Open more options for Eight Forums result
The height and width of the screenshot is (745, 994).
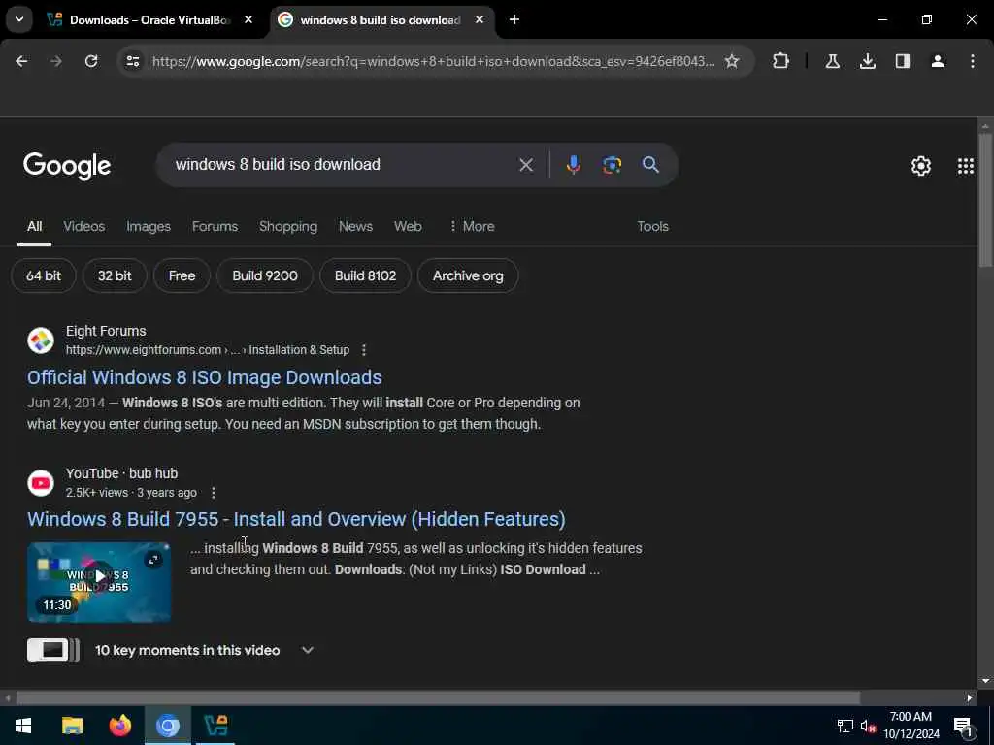tap(364, 350)
